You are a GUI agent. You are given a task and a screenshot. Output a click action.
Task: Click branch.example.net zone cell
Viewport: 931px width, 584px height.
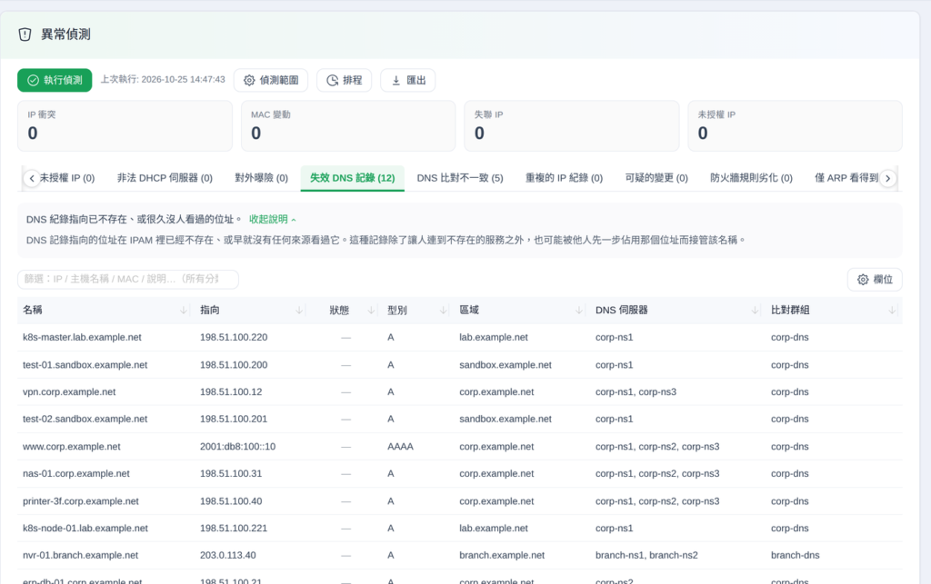pyautogui.click(x=502, y=556)
